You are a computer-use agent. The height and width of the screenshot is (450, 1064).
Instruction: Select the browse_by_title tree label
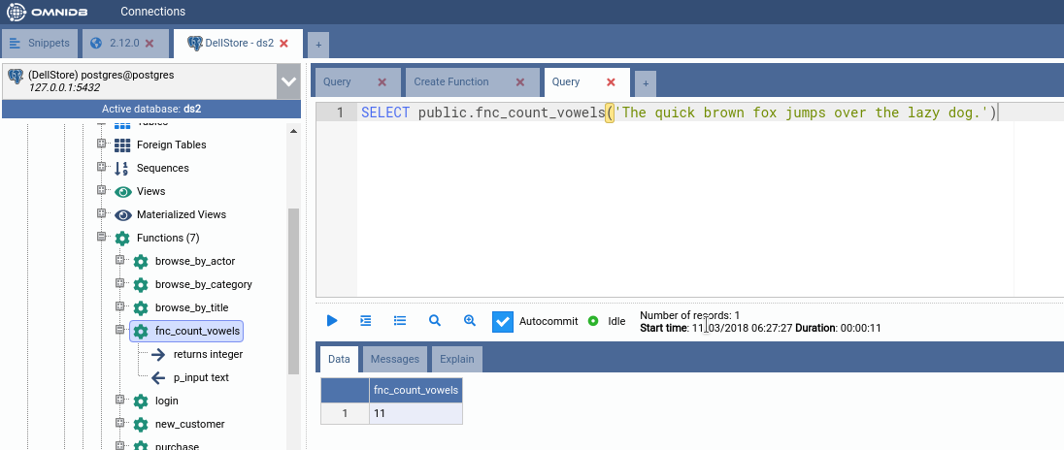coord(191,307)
